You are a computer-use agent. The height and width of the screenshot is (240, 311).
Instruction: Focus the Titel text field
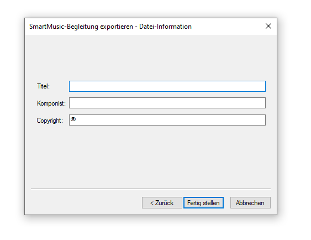167,86
